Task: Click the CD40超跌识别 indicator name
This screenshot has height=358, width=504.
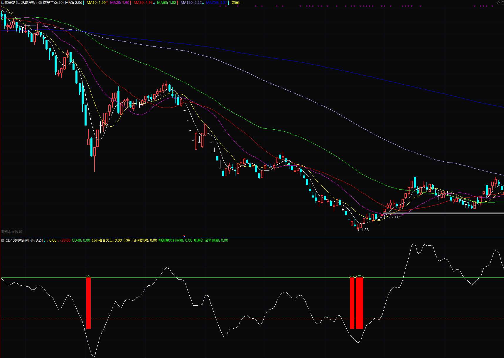Action: pyautogui.click(x=17, y=240)
